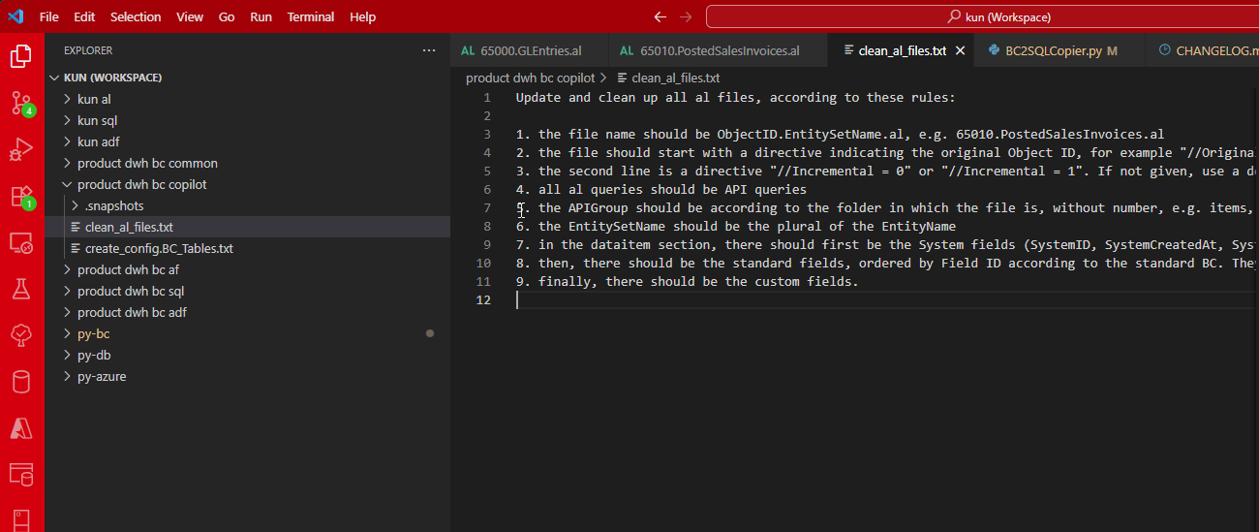
Task: Open the Explorer view in activity bar
Action: click(x=21, y=56)
